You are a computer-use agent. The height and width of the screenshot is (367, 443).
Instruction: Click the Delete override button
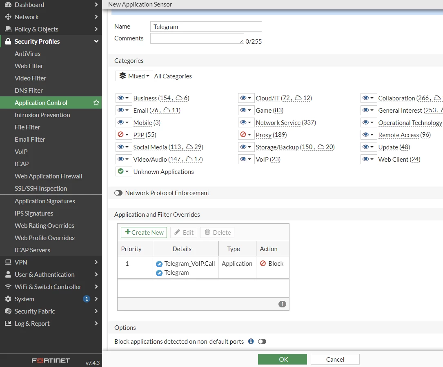(x=217, y=232)
